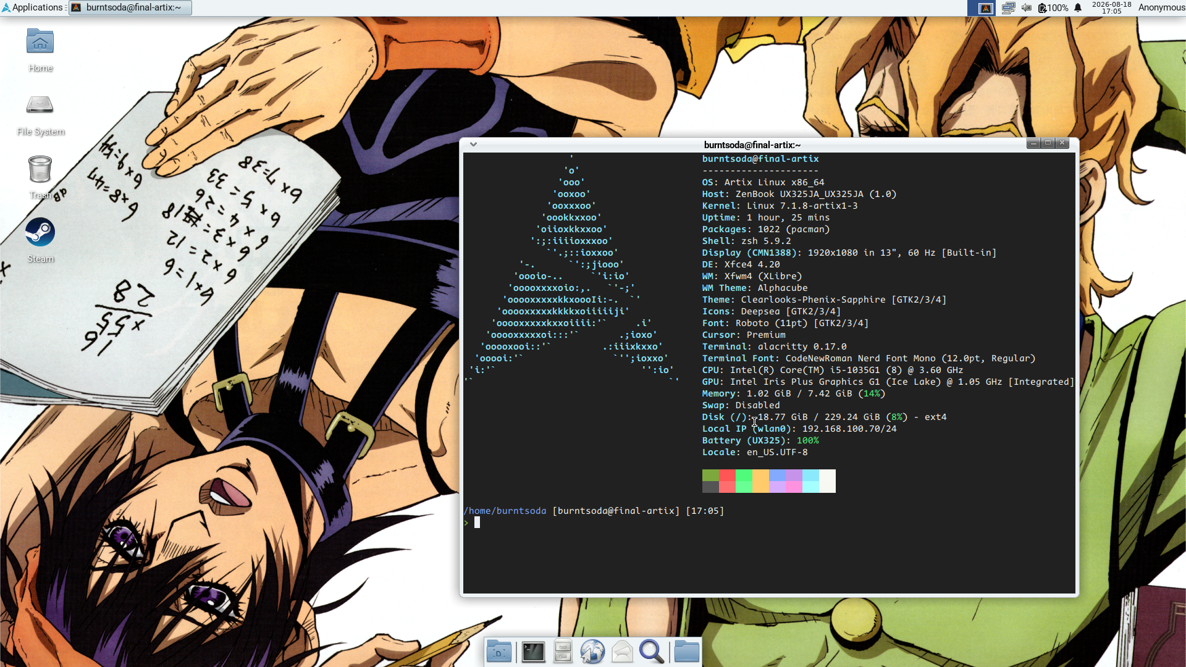Click the 'Icons: Deepsea' line

(772, 311)
